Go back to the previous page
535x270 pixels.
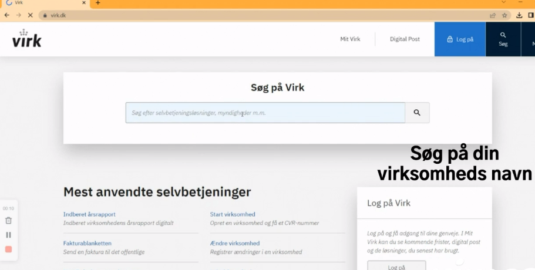pyautogui.click(x=6, y=15)
